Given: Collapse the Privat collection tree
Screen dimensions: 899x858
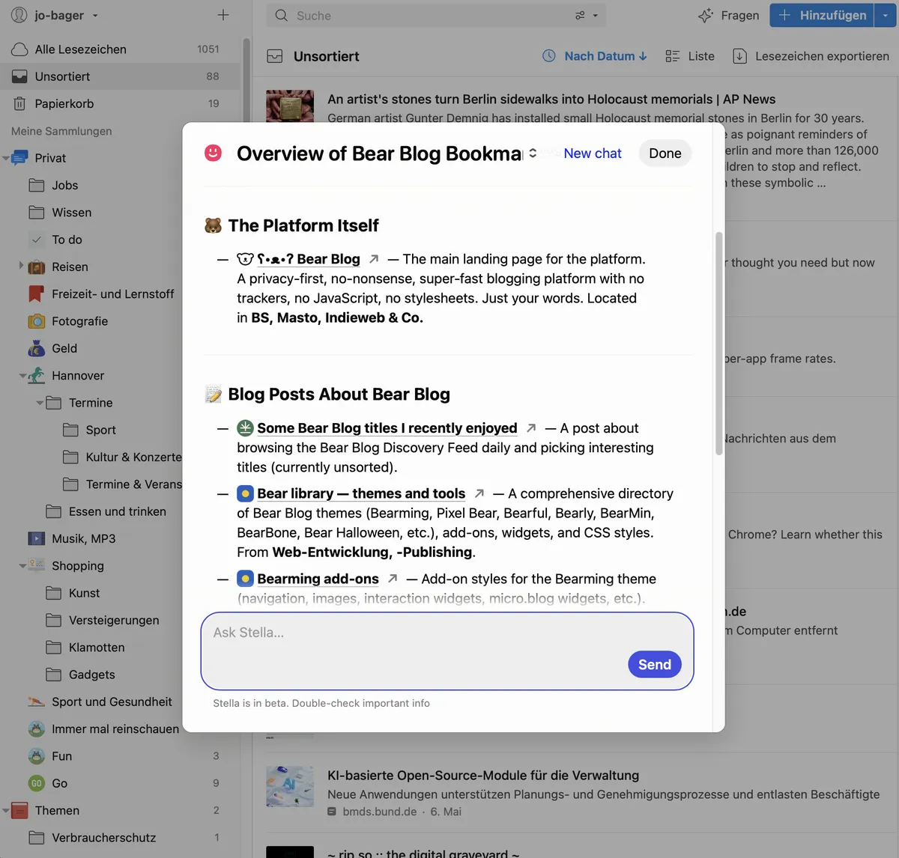Looking at the screenshot, I should (x=6, y=158).
